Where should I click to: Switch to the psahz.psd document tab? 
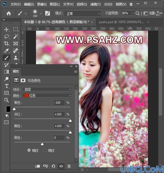click(121, 22)
